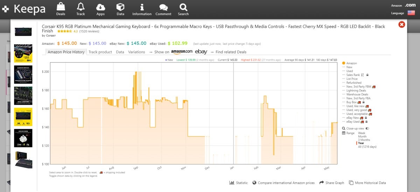This screenshot has width=420, height=192.
Task: Toggle the New, 3rd Party FBA series
Action: [358, 98]
